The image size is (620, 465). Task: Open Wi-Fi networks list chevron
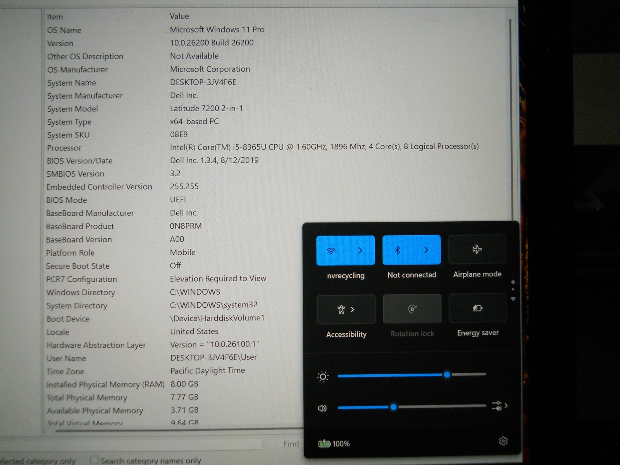(x=360, y=251)
